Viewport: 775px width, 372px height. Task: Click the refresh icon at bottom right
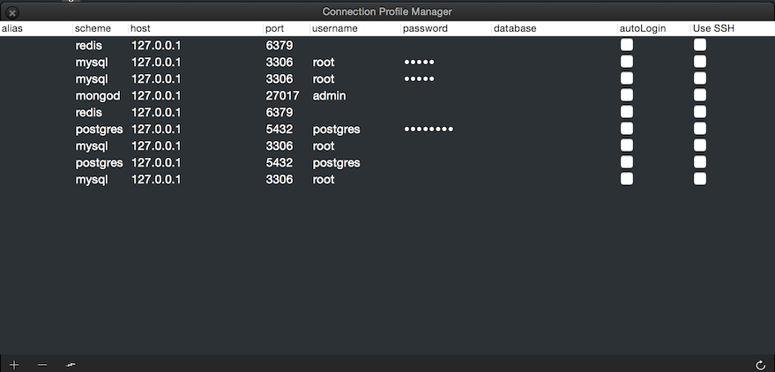(x=761, y=365)
